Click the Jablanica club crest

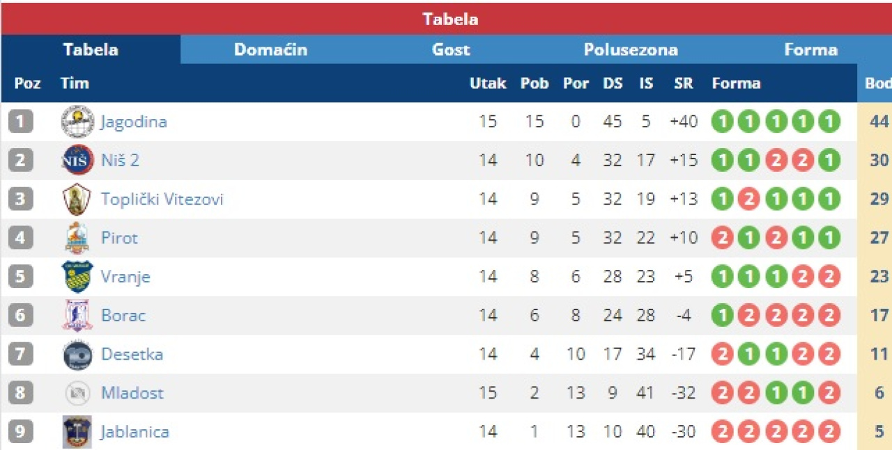pyautogui.click(x=77, y=432)
